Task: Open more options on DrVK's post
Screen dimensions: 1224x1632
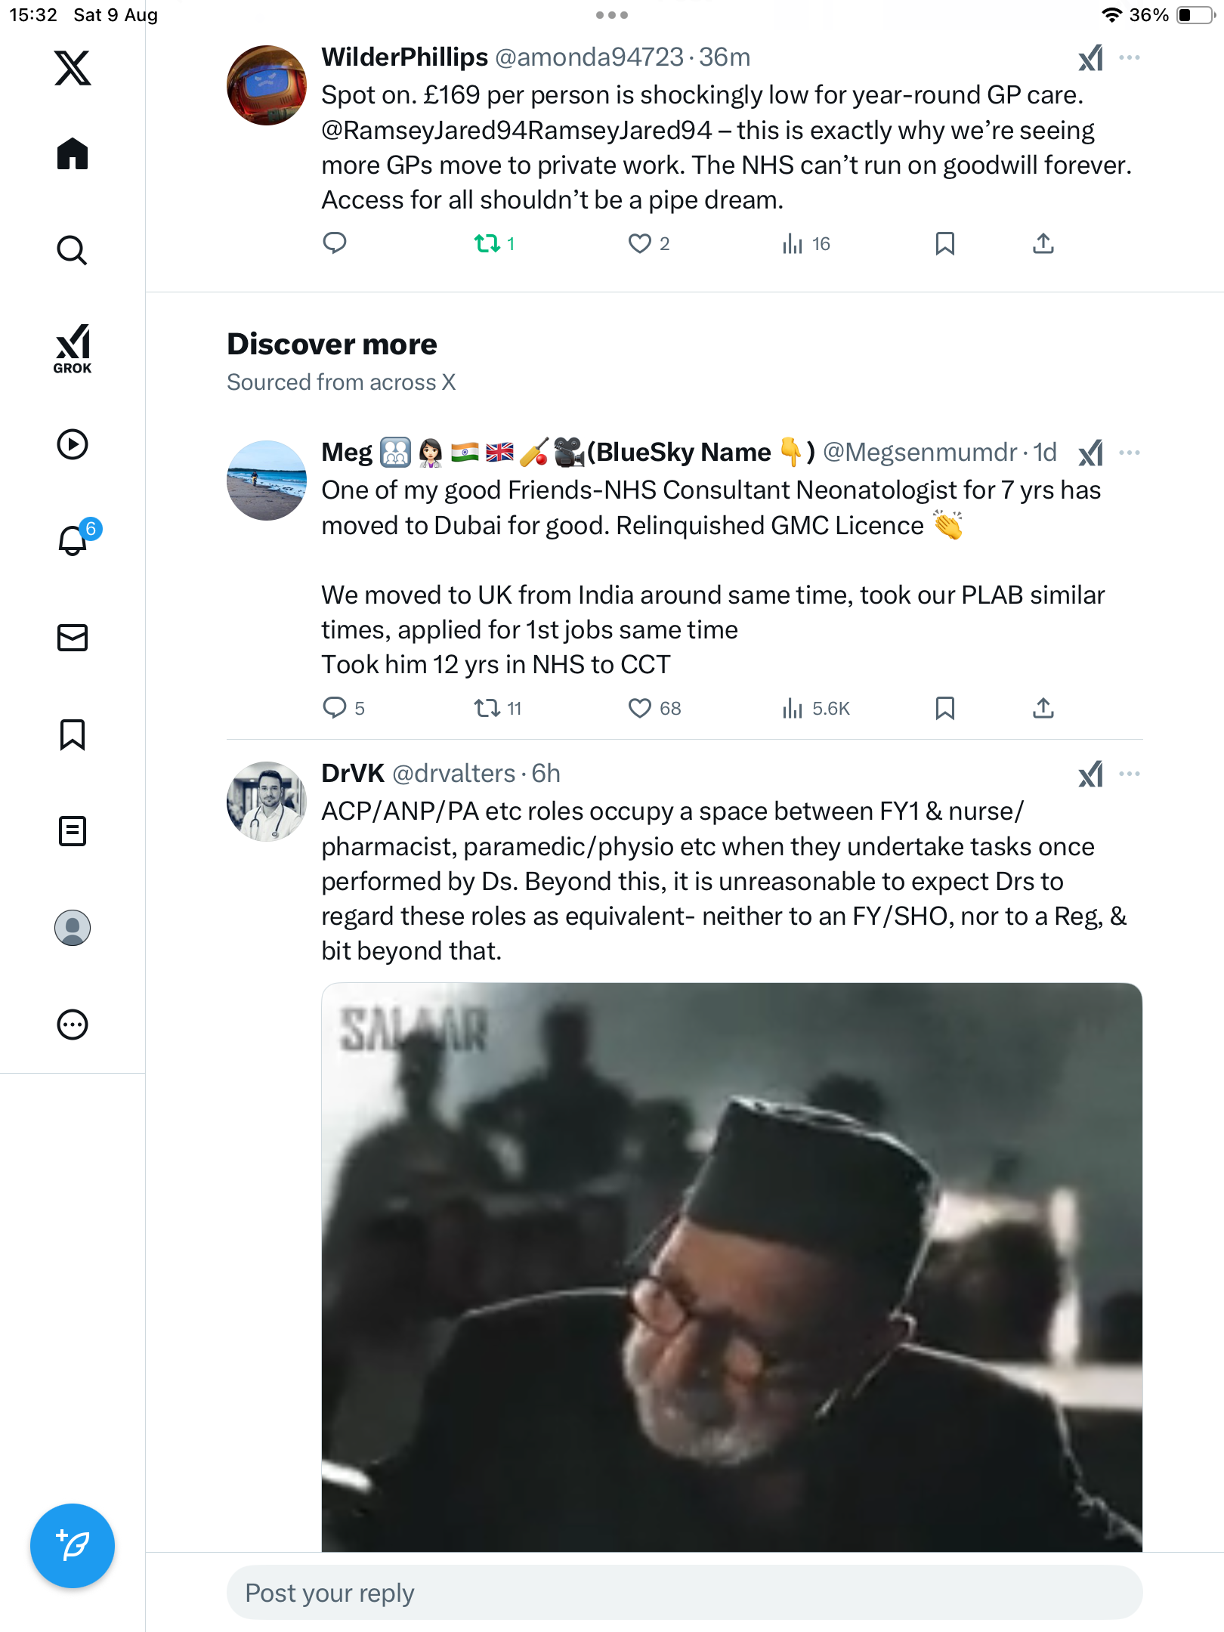Action: pyautogui.click(x=1129, y=774)
